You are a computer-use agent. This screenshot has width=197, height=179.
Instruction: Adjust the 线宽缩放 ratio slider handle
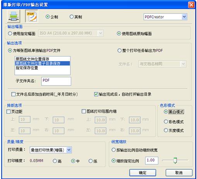point(175,160)
